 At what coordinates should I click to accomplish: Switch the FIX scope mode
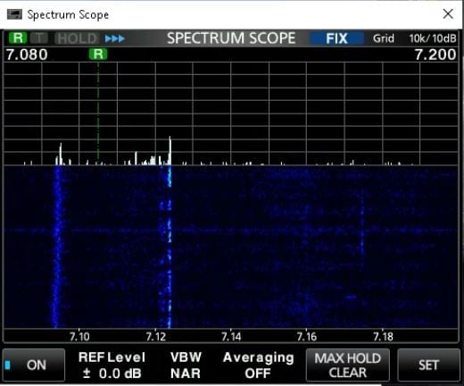(x=336, y=38)
